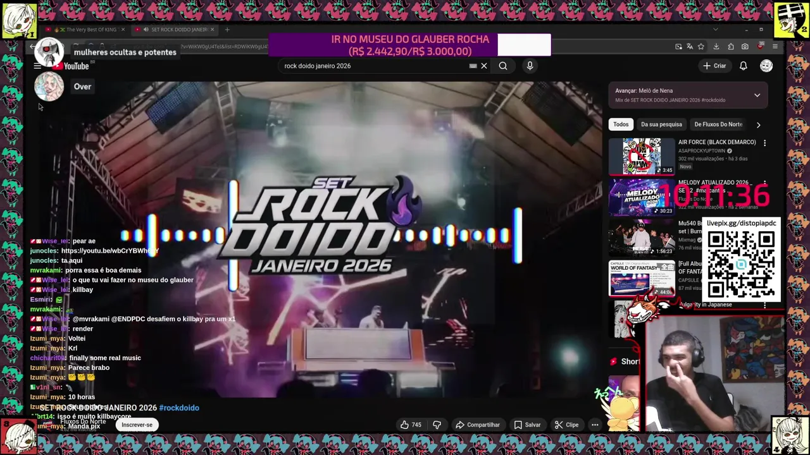This screenshot has width=810, height=455.
Task: Open options for AIR FORCE (BLACK DEMARCO) video
Action: [764, 143]
